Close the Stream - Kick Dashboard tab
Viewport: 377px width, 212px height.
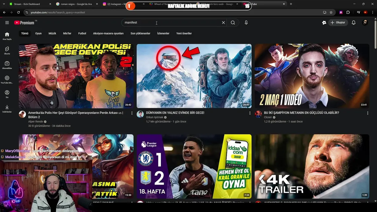[x=50, y=4]
